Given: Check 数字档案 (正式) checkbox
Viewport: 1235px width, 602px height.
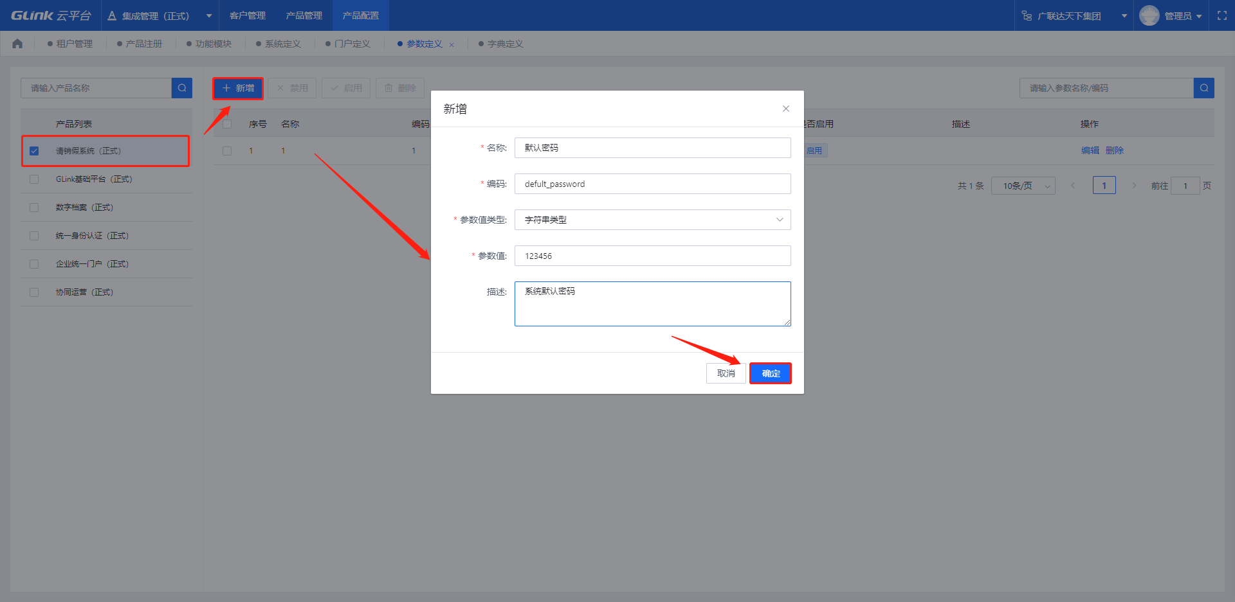Looking at the screenshot, I should click(x=34, y=208).
